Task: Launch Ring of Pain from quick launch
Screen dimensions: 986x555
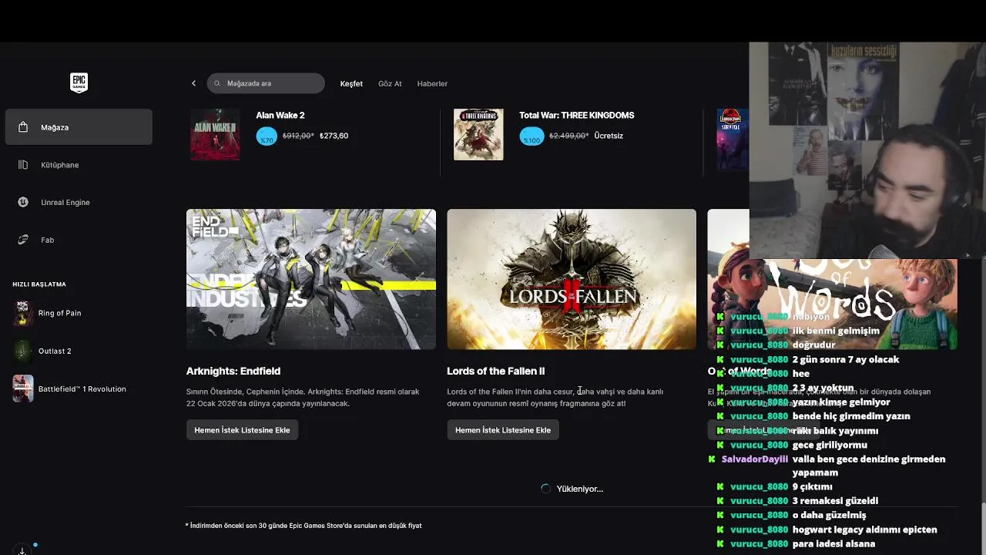Action: 79,313
